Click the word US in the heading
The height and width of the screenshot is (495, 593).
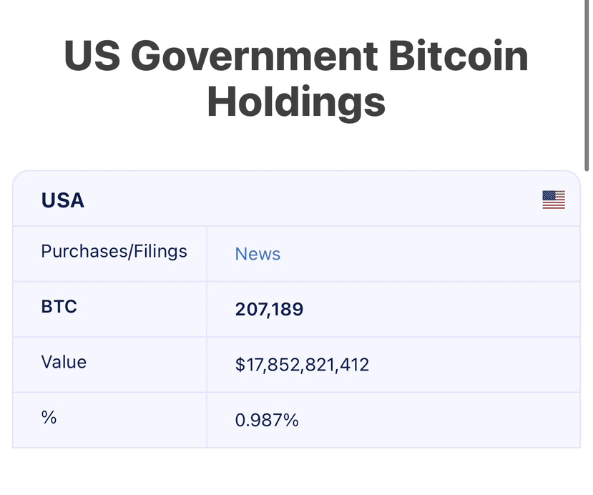pyautogui.click(x=92, y=56)
